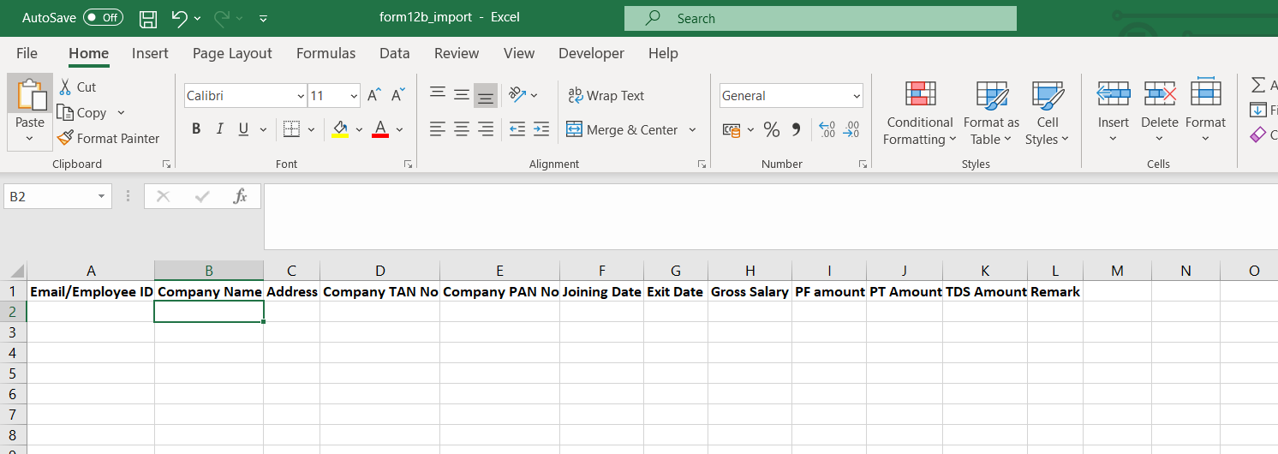Switch to the Insert tab
This screenshot has height=454, width=1278.
tap(150, 53)
